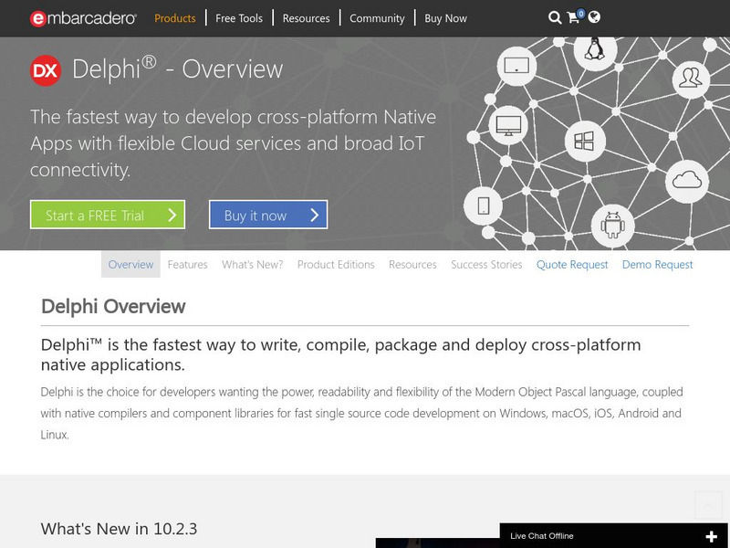The image size is (730, 548).
Task: Click the back-to-top arrow button
Action: point(708,505)
